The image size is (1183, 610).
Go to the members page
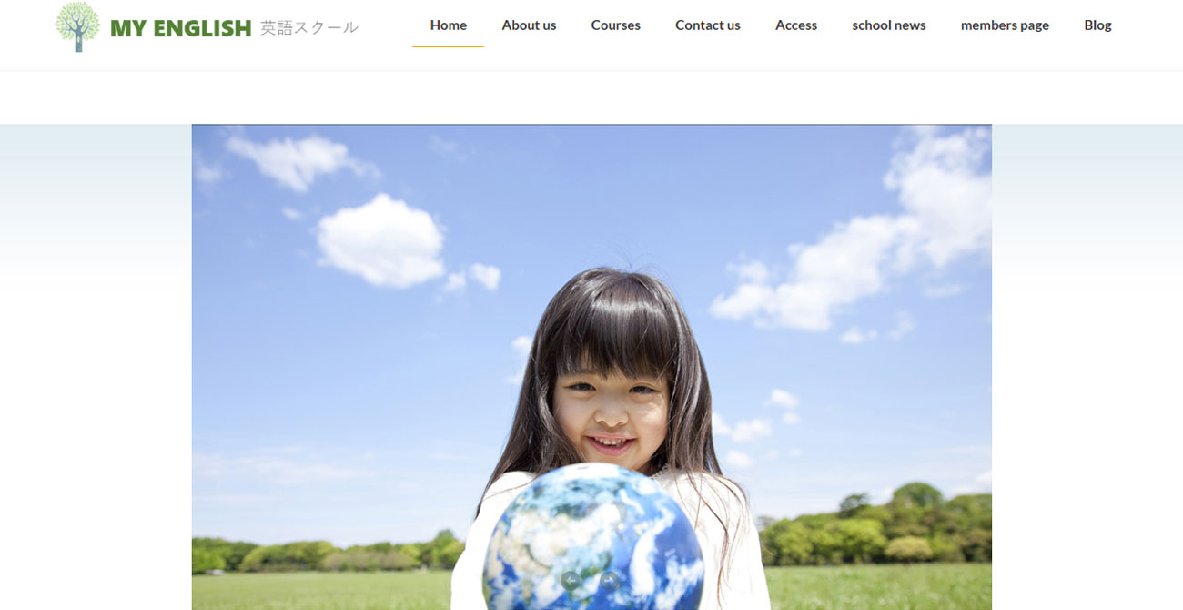pos(1004,25)
